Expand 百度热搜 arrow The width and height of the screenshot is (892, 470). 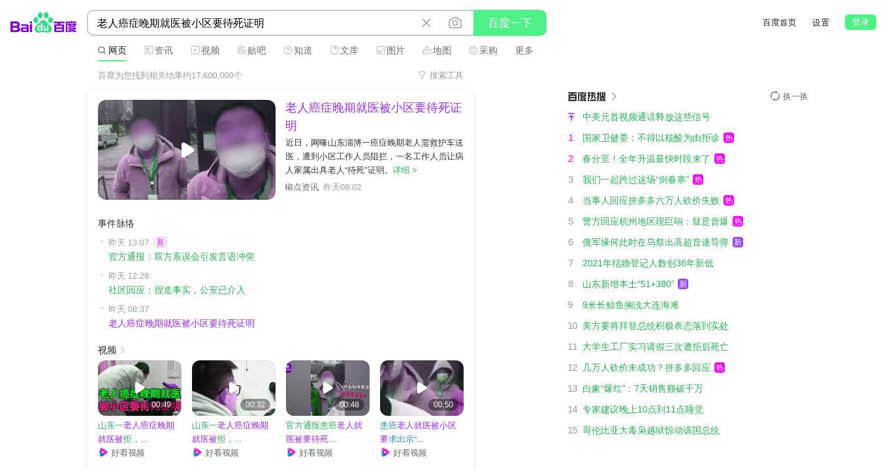[614, 97]
